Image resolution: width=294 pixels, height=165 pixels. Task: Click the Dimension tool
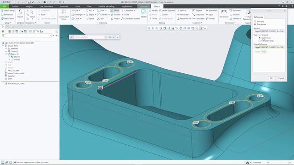224,14
